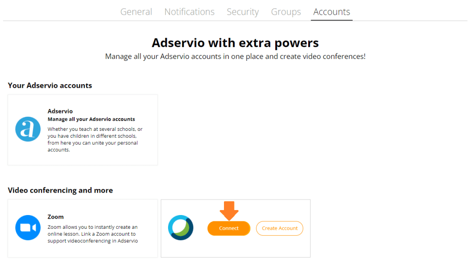Select the Groups tab
This screenshot has height=264, width=469.
286,11
